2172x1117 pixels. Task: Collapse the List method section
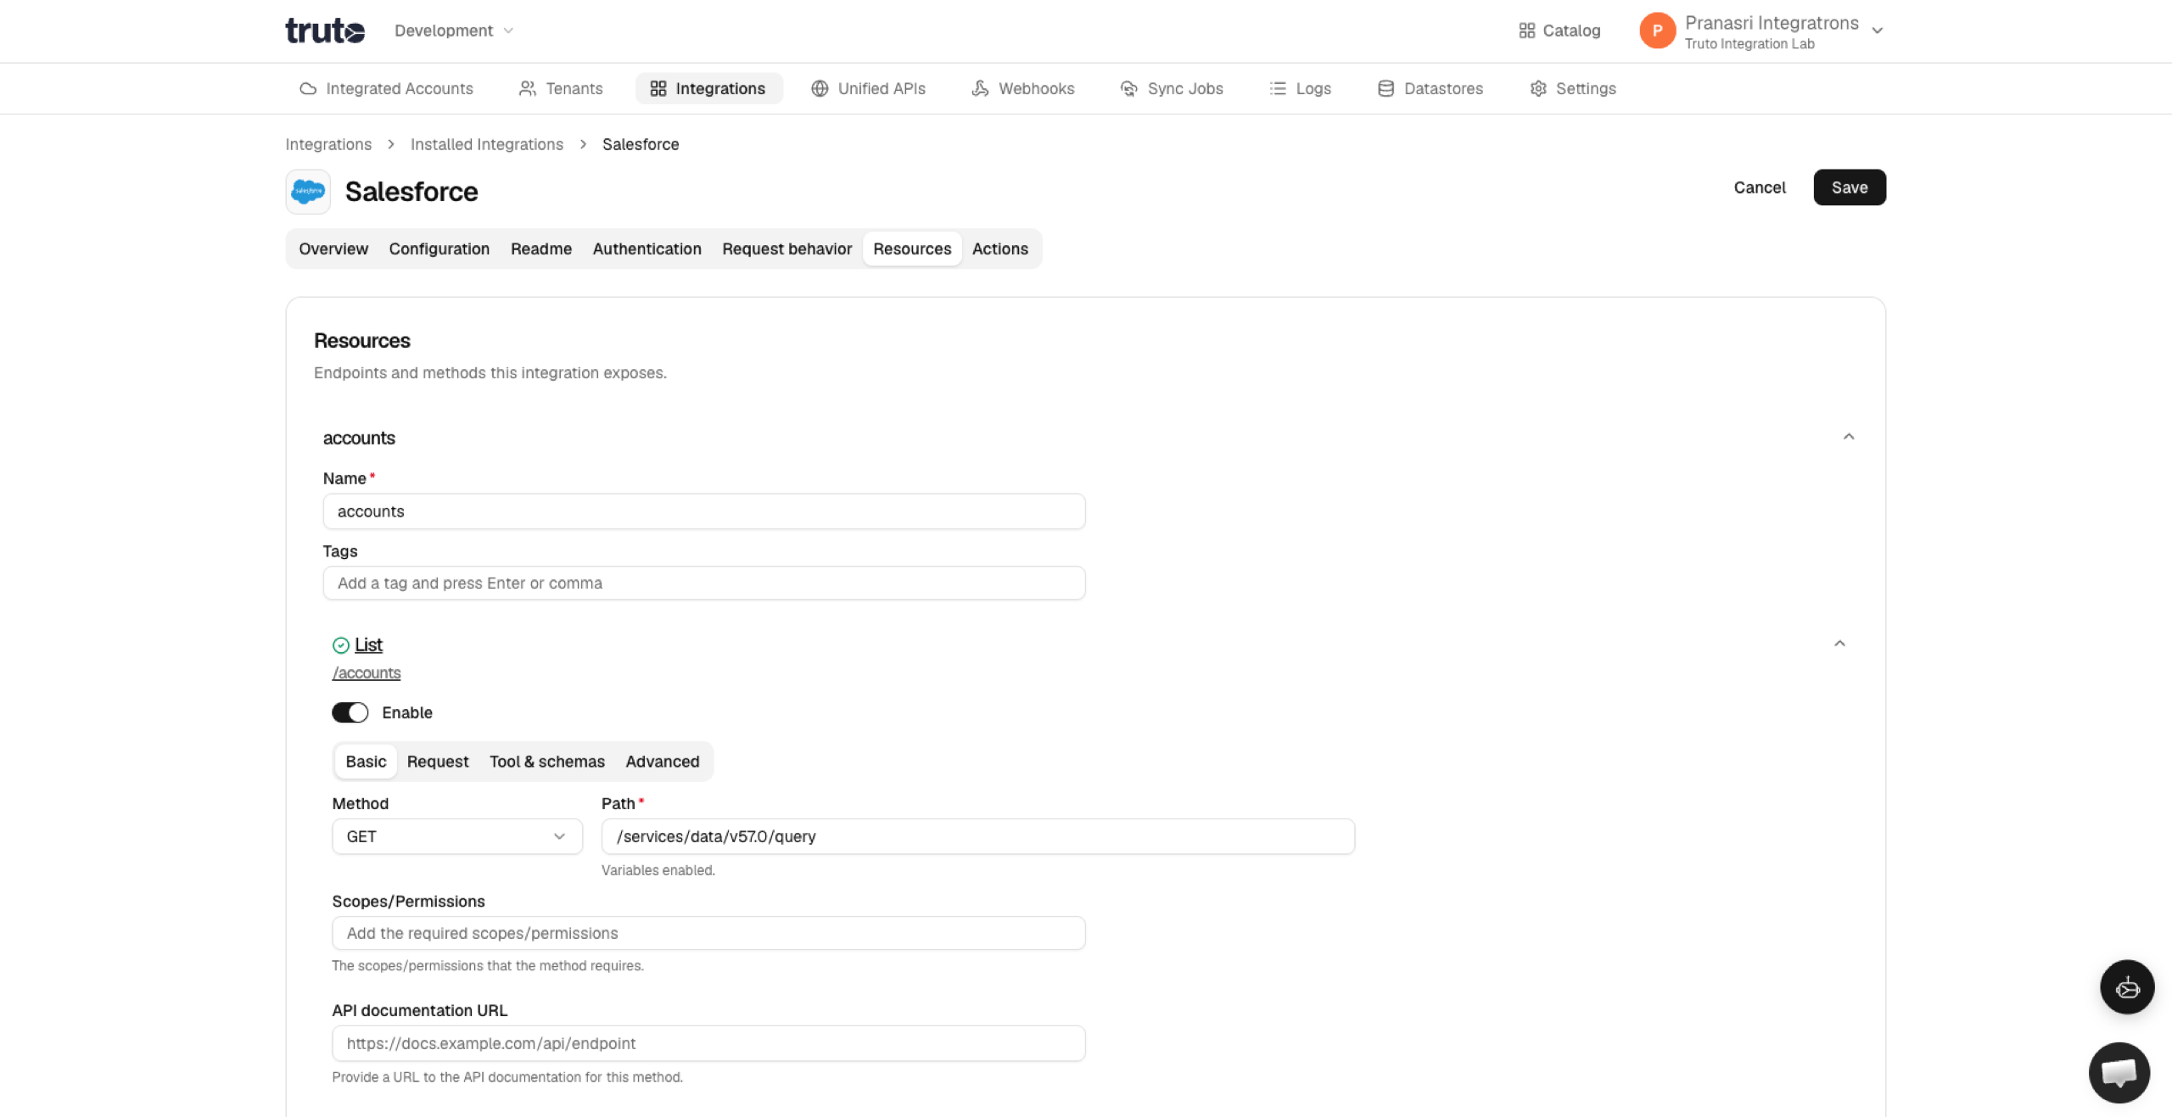click(x=1839, y=644)
